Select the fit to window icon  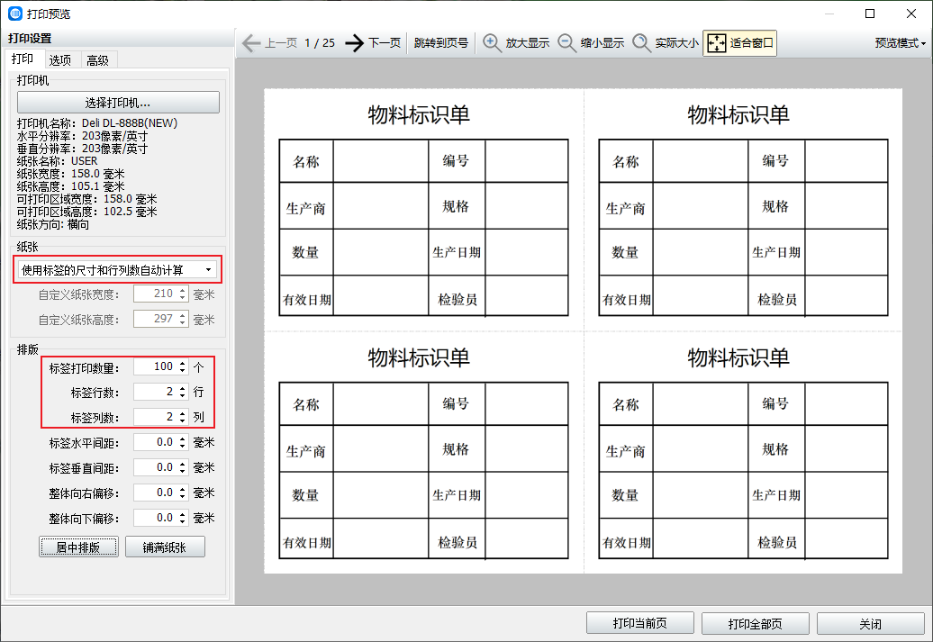pyautogui.click(x=716, y=42)
